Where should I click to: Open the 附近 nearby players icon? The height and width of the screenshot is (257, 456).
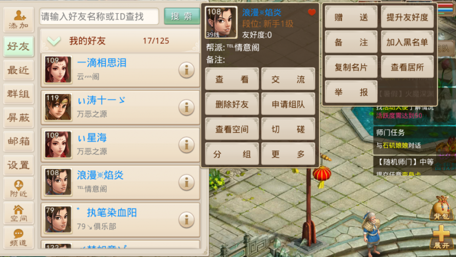click(x=19, y=188)
